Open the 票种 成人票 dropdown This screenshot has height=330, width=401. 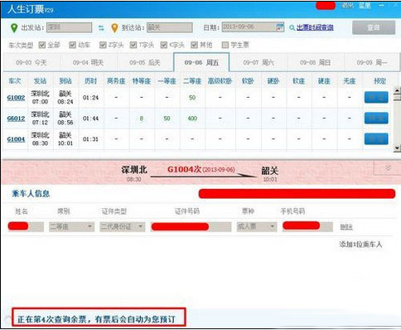click(x=257, y=226)
